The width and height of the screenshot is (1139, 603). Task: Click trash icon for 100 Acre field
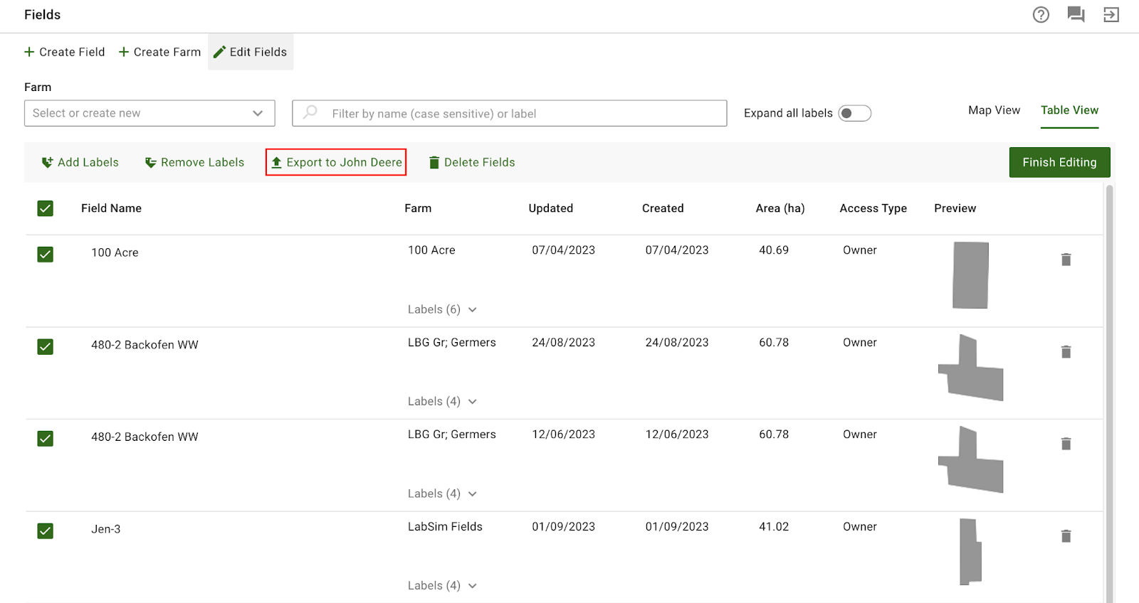click(x=1066, y=260)
